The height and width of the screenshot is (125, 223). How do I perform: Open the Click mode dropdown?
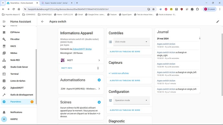[132, 42]
